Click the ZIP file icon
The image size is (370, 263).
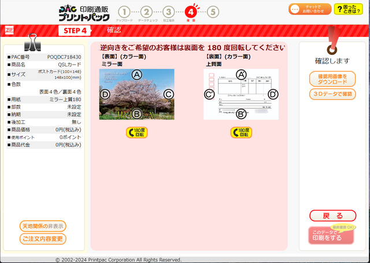(x=9, y=30)
